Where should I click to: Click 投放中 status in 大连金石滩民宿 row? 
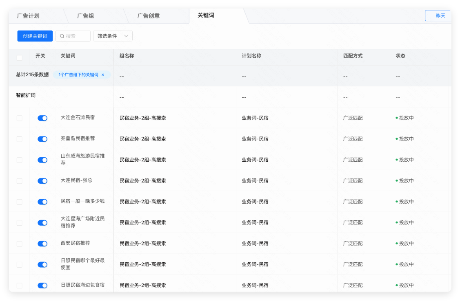point(404,118)
